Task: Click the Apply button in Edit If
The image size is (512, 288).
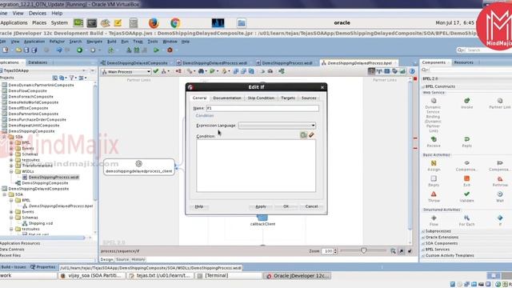Action: coord(261,206)
